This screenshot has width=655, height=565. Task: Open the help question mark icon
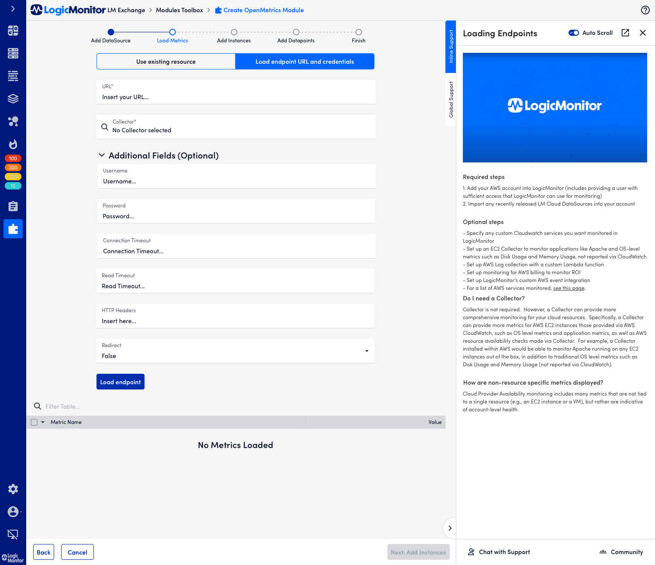[645, 10]
